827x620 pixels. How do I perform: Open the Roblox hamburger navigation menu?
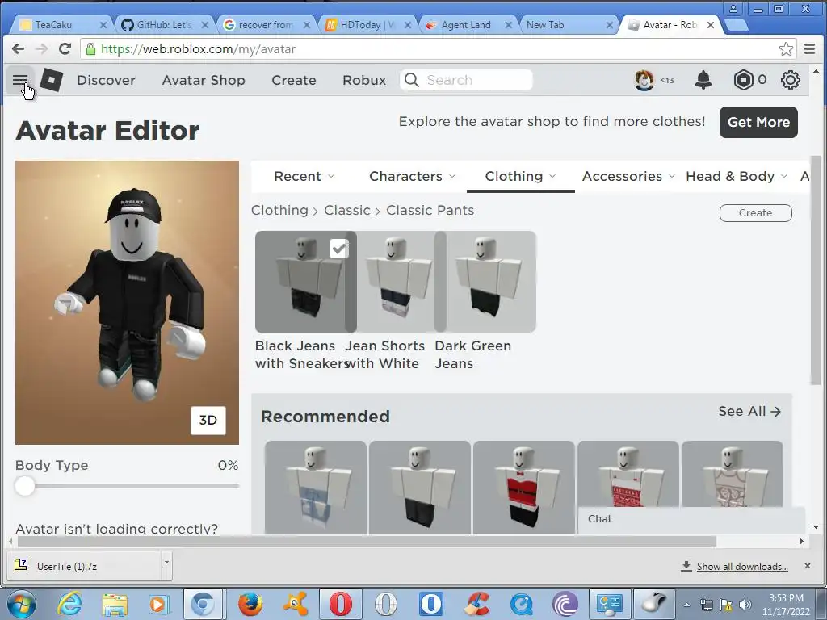coord(20,80)
